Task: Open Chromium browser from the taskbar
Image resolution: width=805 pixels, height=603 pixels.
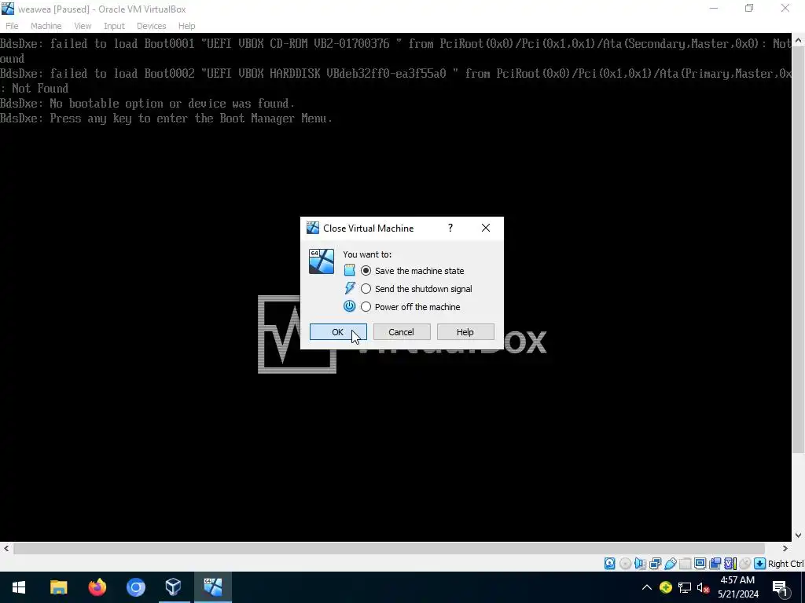Action: click(x=135, y=587)
